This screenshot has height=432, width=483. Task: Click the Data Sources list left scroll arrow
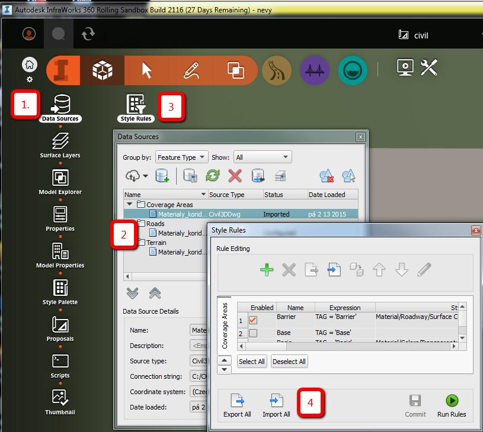pyautogui.click(x=127, y=276)
